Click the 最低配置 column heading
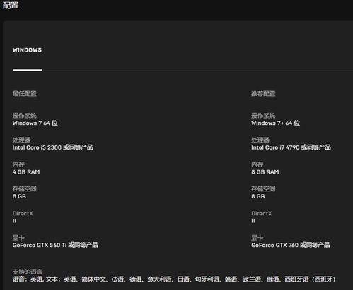 pyautogui.click(x=25, y=93)
